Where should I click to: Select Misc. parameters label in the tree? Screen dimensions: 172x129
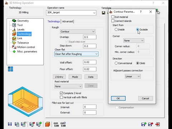[27, 52]
